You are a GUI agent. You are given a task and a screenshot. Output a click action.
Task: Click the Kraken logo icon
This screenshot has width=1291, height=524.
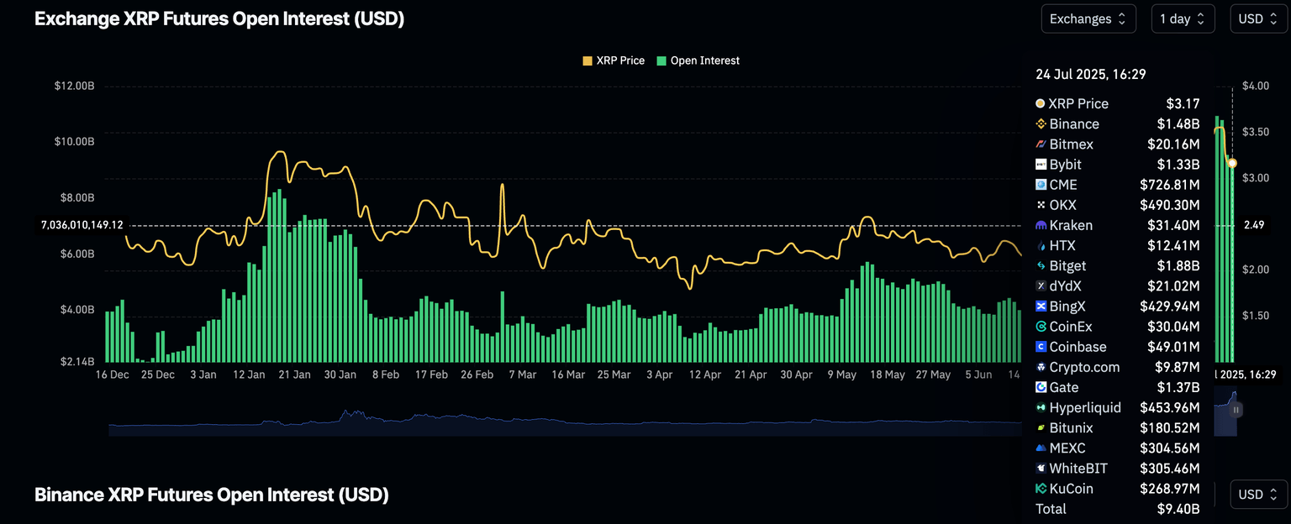(x=1041, y=226)
